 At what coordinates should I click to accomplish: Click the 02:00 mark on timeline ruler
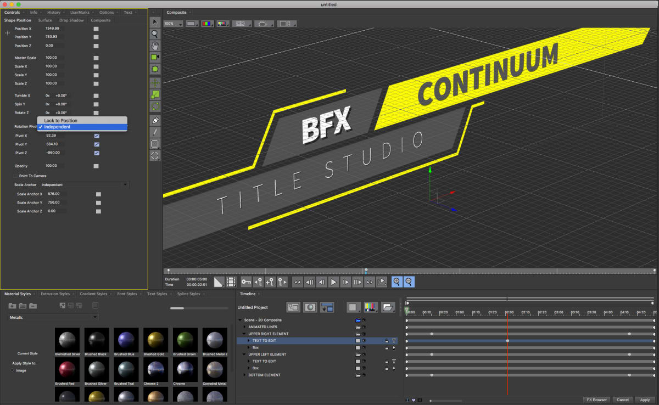pyautogui.click(x=509, y=312)
